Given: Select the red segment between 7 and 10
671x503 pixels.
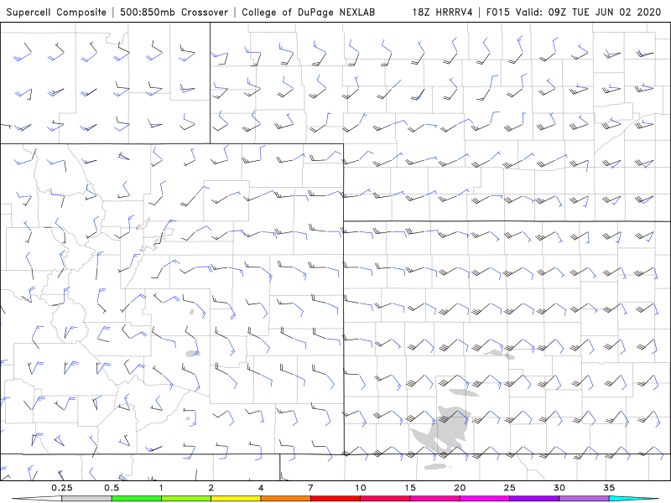Looking at the screenshot, I should tap(335, 499).
